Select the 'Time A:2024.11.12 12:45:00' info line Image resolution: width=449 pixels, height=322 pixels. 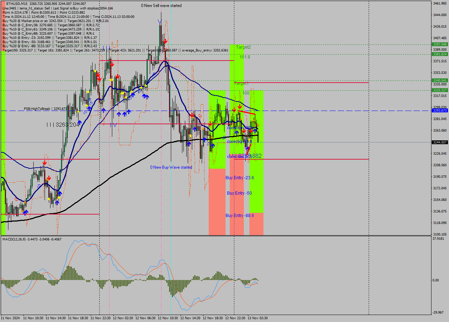tap(68, 16)
